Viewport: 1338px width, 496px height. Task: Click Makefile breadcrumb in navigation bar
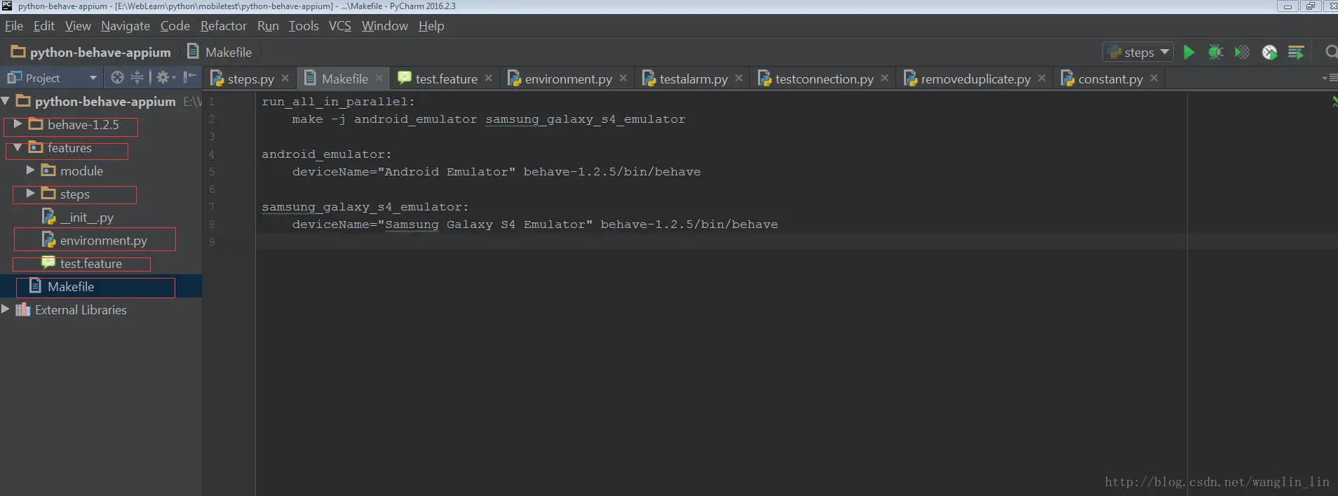(x=219, y=52)
